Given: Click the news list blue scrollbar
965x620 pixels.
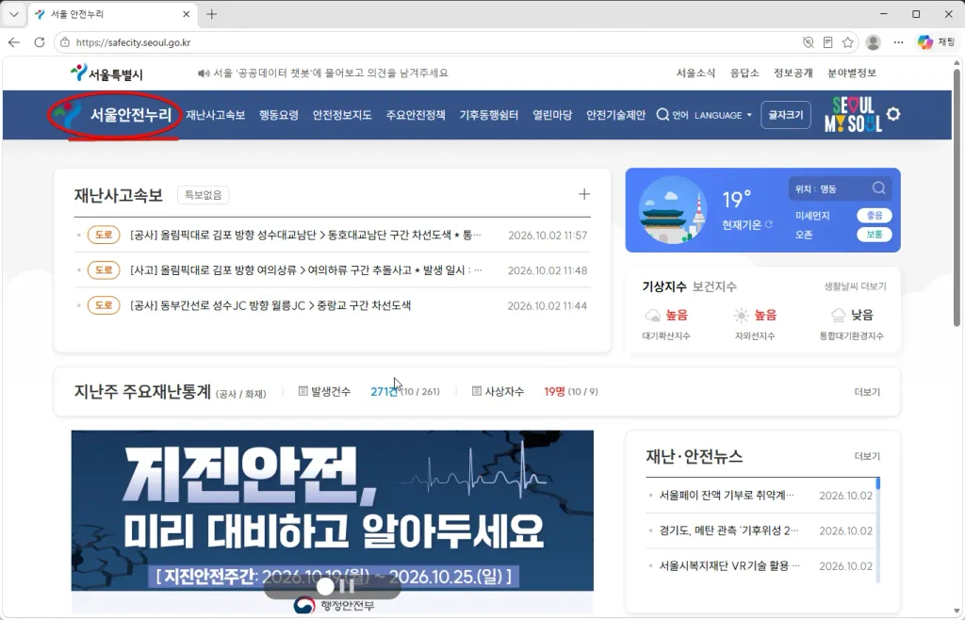Looking at the screenshot, I should (877, 482).
